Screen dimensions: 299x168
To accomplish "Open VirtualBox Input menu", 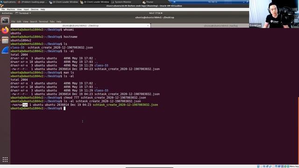I will [26, 9].
